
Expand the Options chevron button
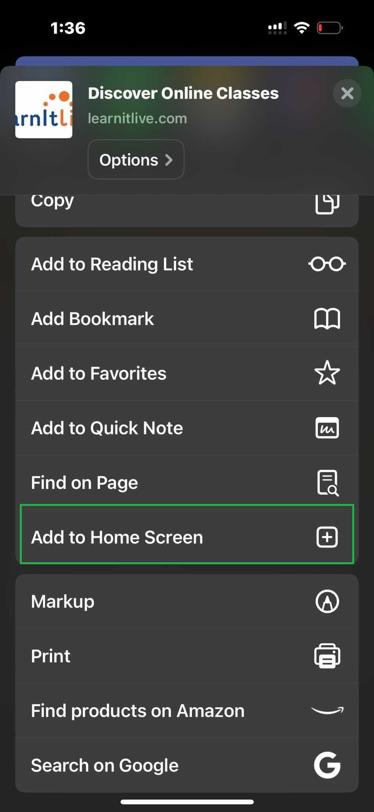(136, 160)
